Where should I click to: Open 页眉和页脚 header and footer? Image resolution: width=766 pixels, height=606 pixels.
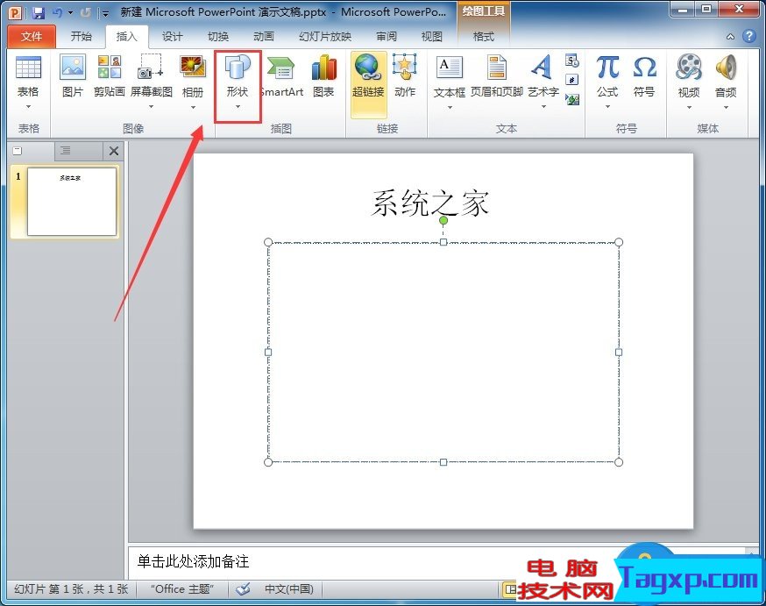496,68
